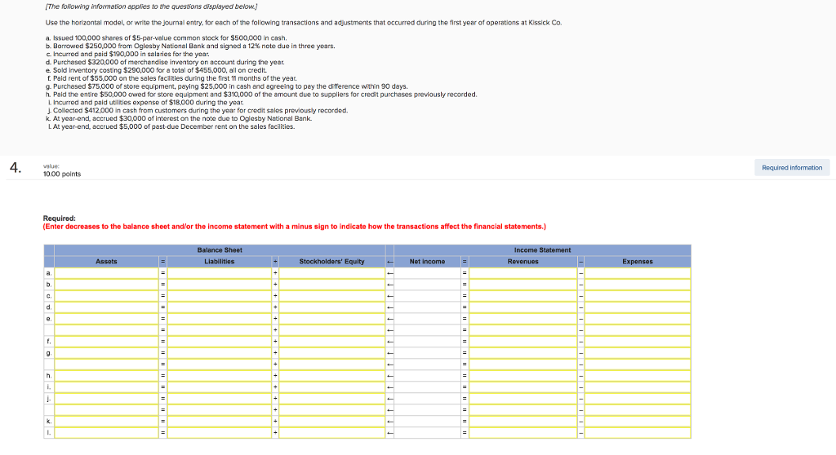
Task: Click the Liabilities field for row l
Action: click(219, 432)
